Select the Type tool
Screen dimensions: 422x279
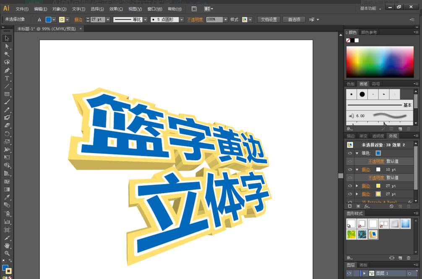coord(7,78)
